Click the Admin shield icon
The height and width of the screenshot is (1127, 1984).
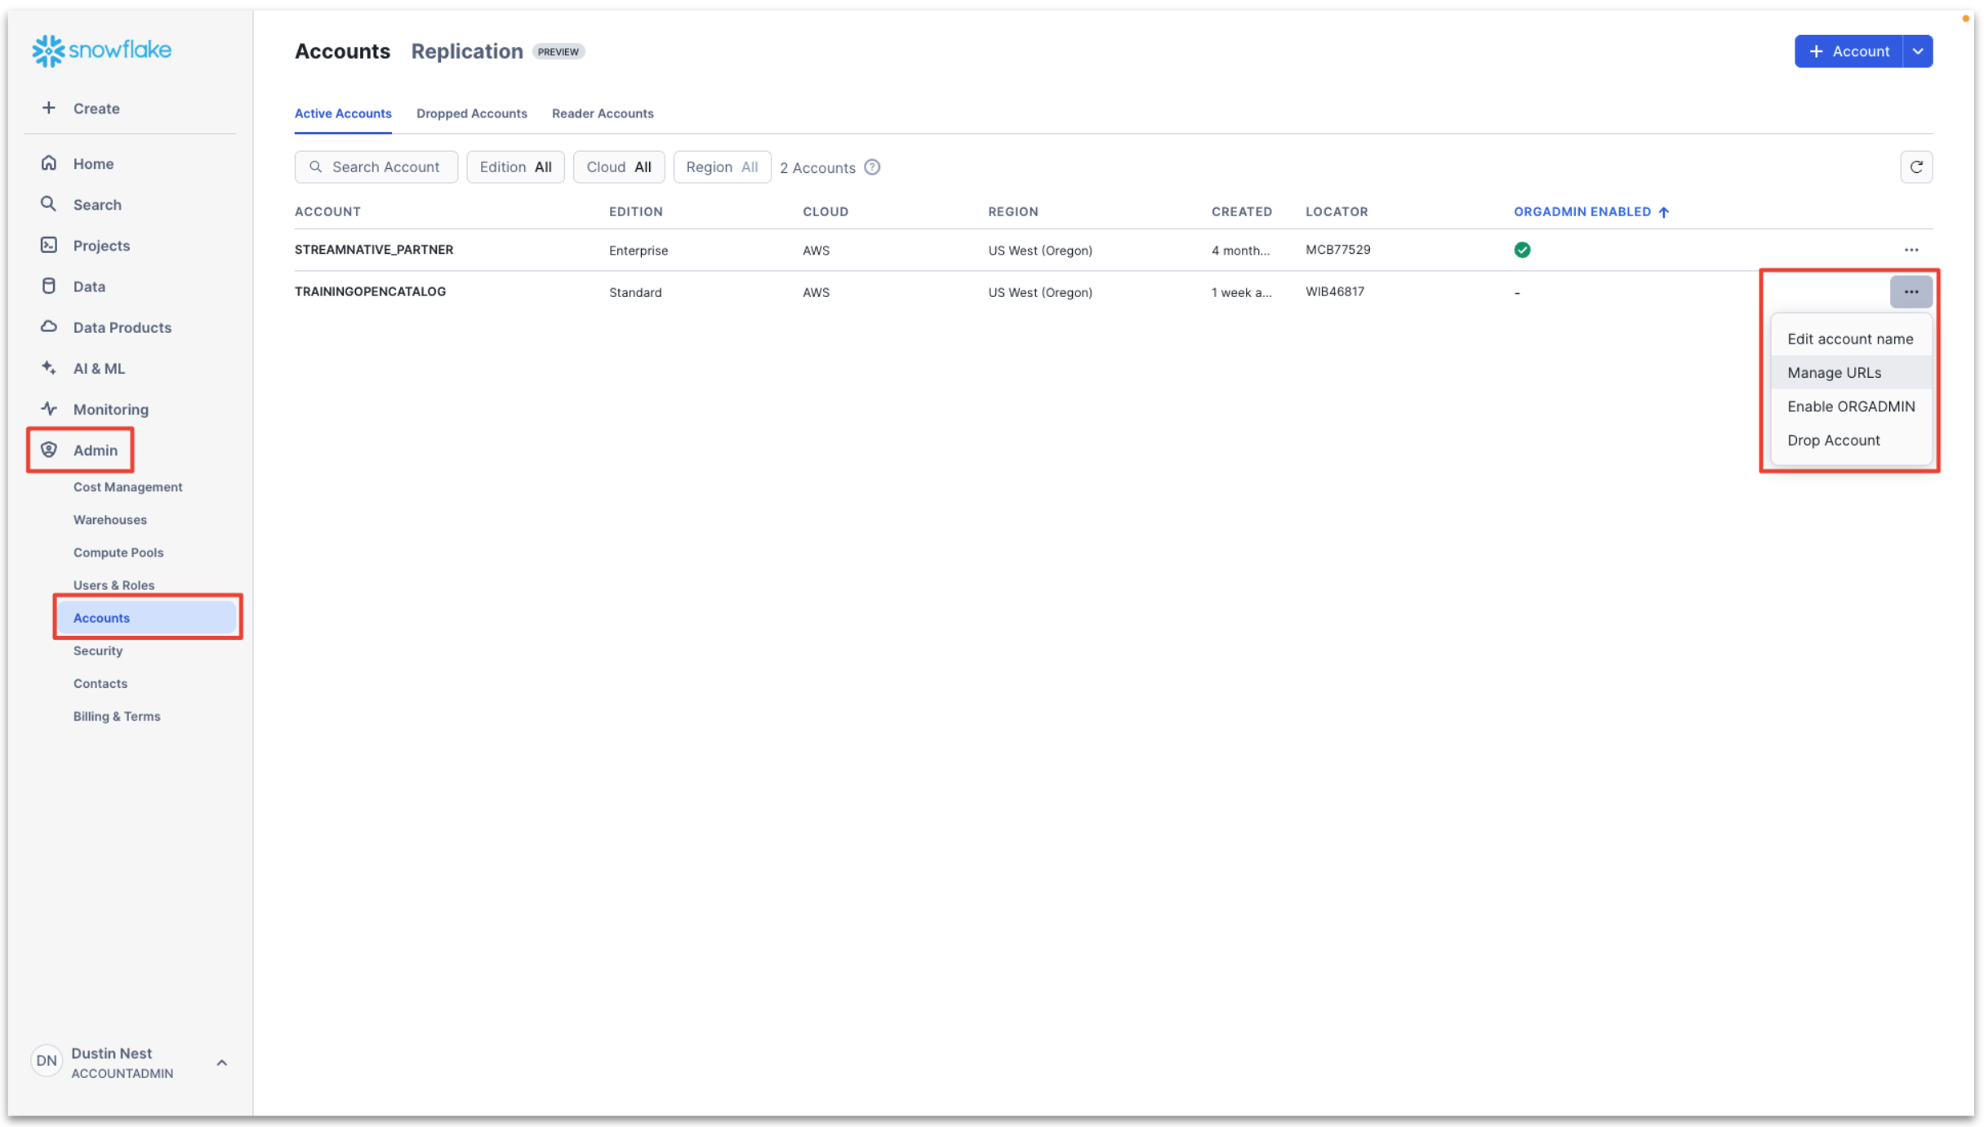click(x=47, y=450)
